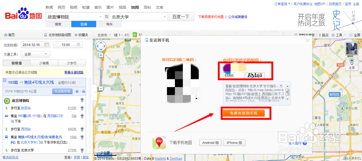Open the 全屏 fullscreen option
The image size is (362, 161).
tap(355, 35)
